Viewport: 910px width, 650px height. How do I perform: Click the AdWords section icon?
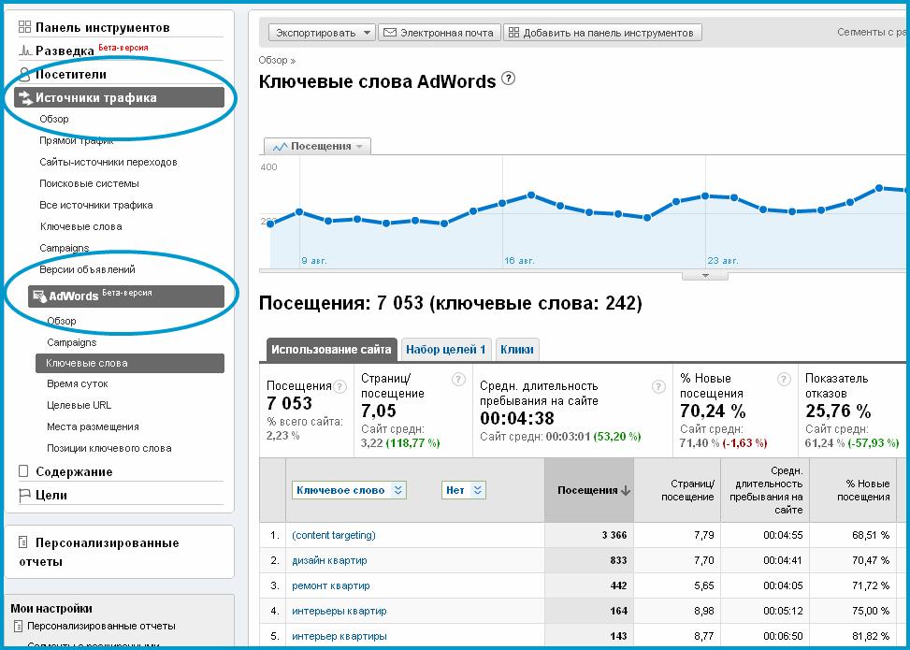click(x=39, y=296)
